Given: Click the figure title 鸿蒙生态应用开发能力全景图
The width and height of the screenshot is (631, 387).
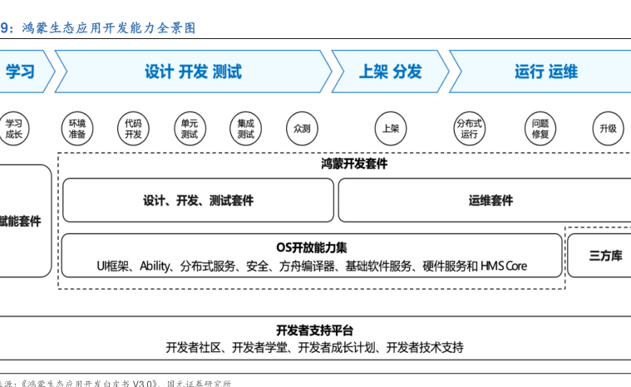Looking at the screenshot, I should [109, 28].
